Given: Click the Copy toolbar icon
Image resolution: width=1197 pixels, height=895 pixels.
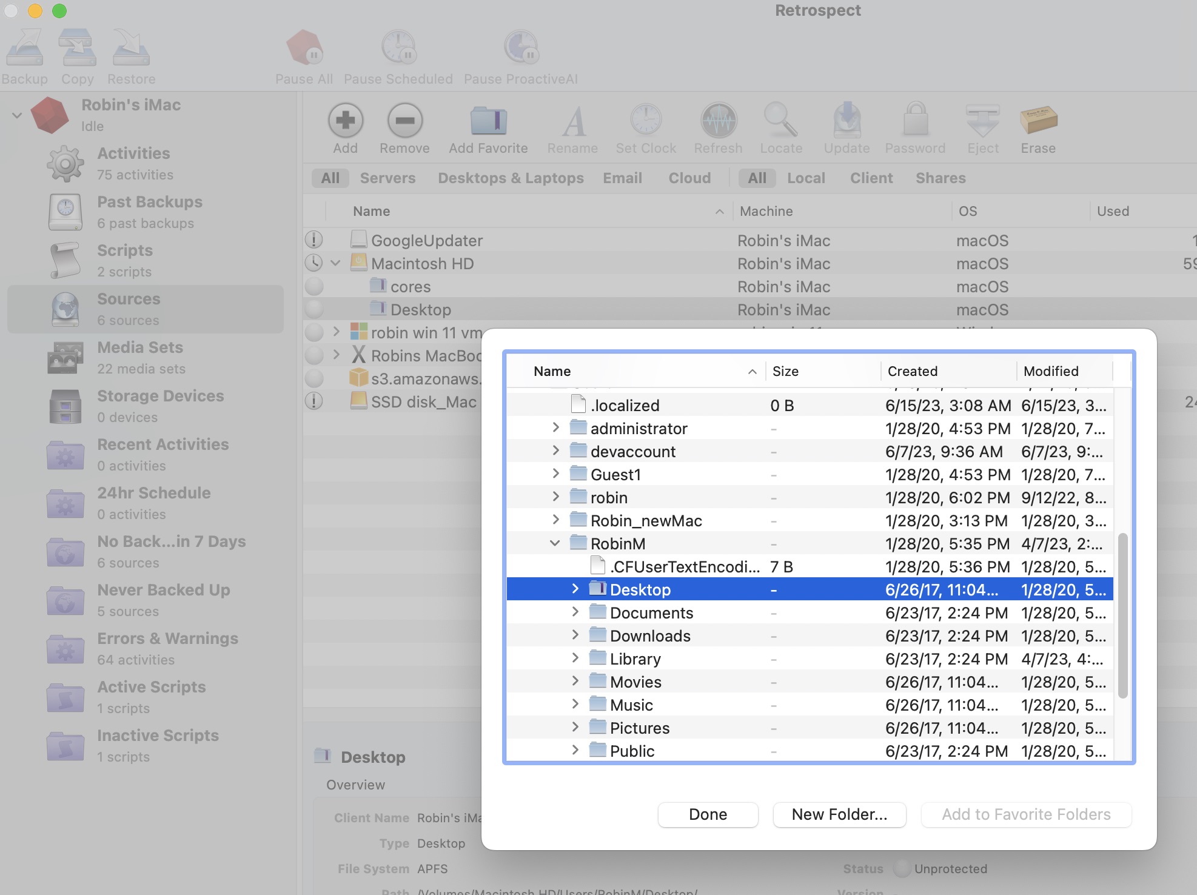Looking at the screenshot, I should pos(77,47).
